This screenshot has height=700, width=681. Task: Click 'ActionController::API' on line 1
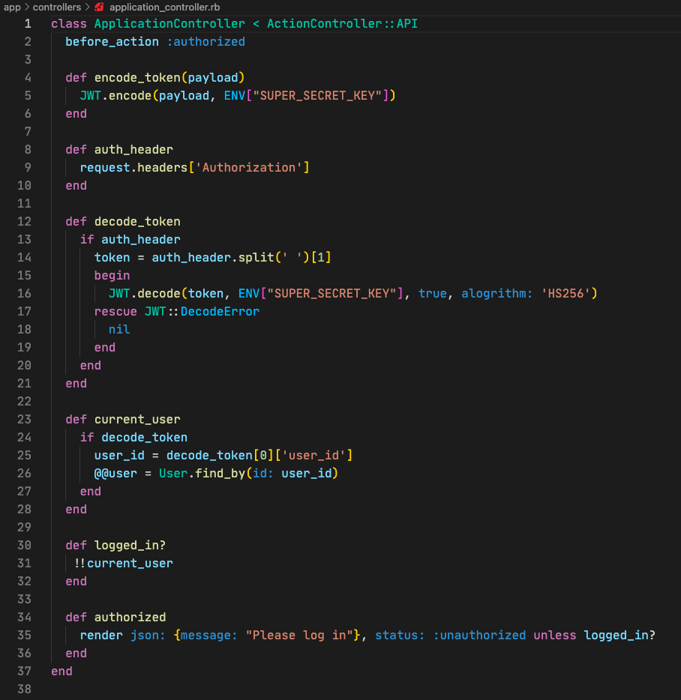click(342, 24)
